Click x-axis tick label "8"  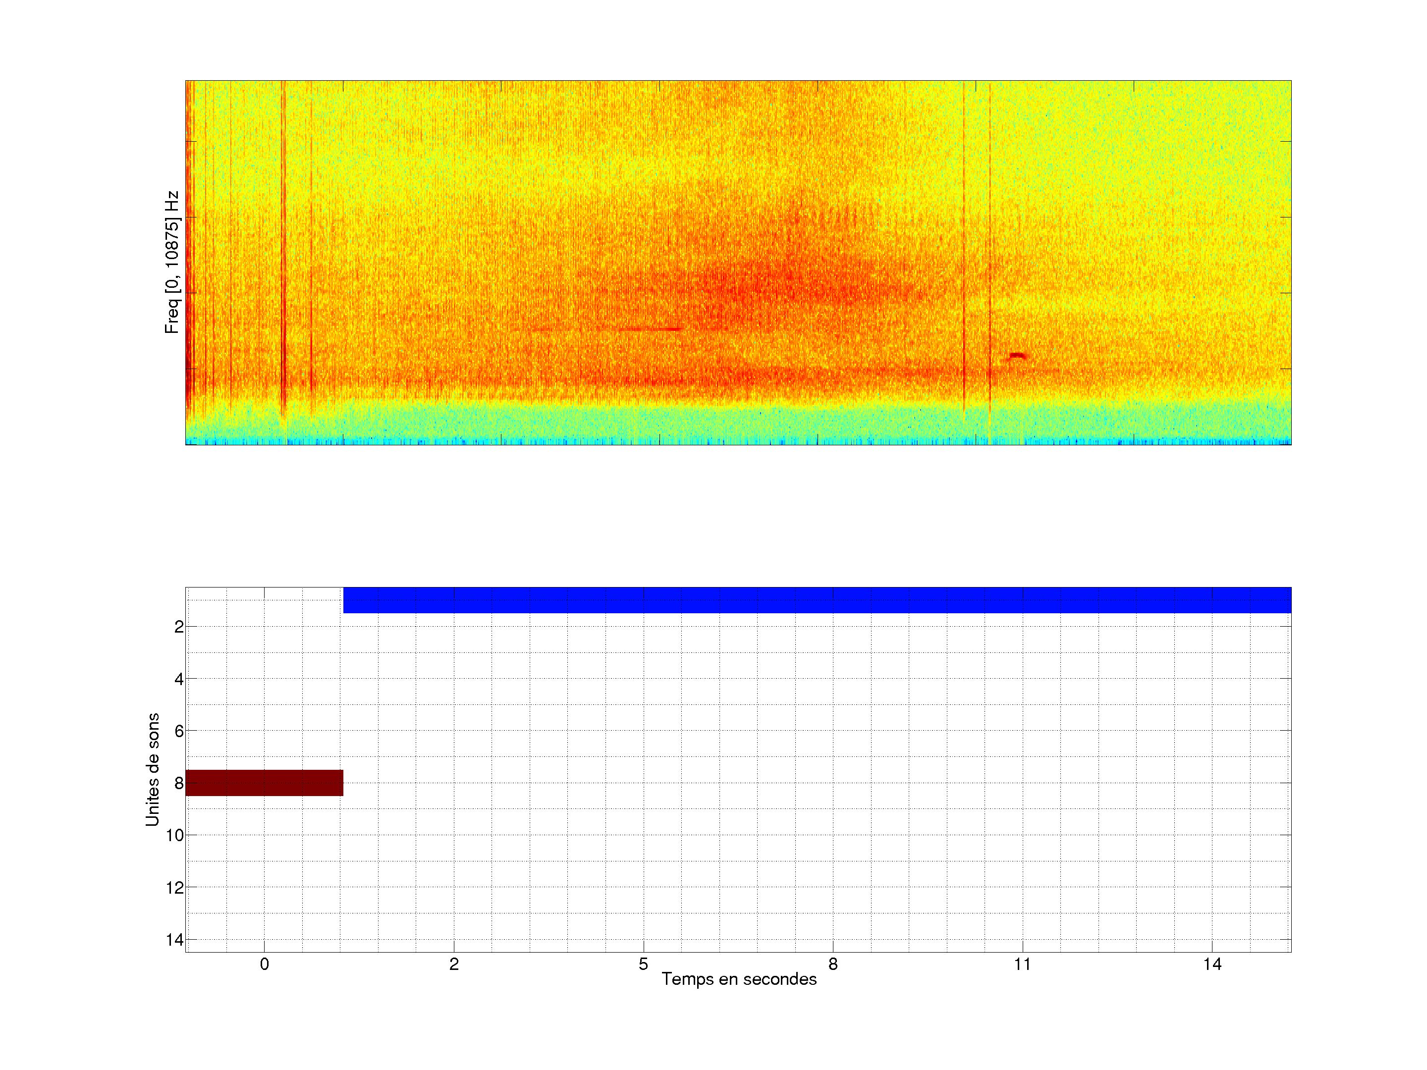point(833,964)
